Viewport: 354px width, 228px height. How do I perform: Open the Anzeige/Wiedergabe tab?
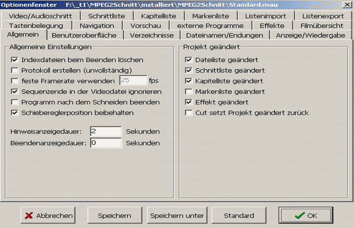(311, 35)
